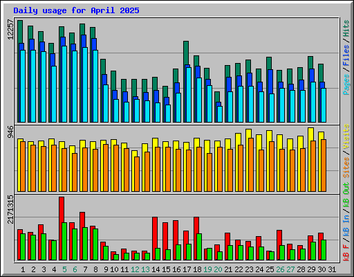Click green weekend day label 27
Image resolution: width=354 pixels, height=277 pixels.
(290, 269)
